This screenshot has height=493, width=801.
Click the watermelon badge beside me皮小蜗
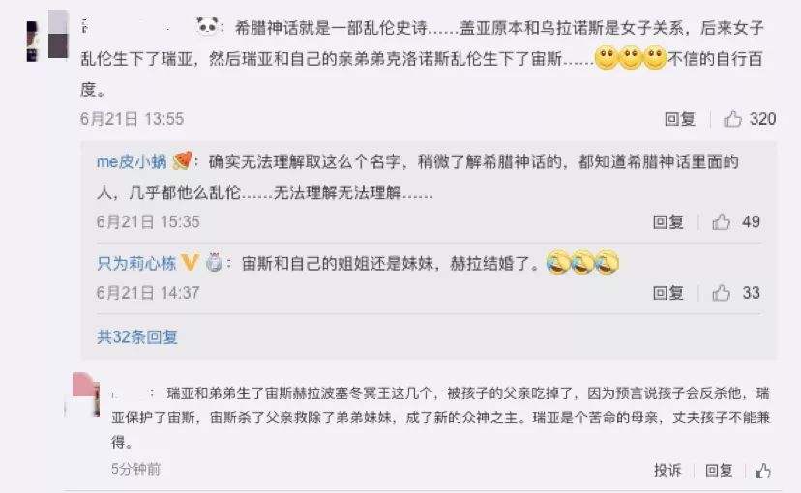(x=183, y=160)
